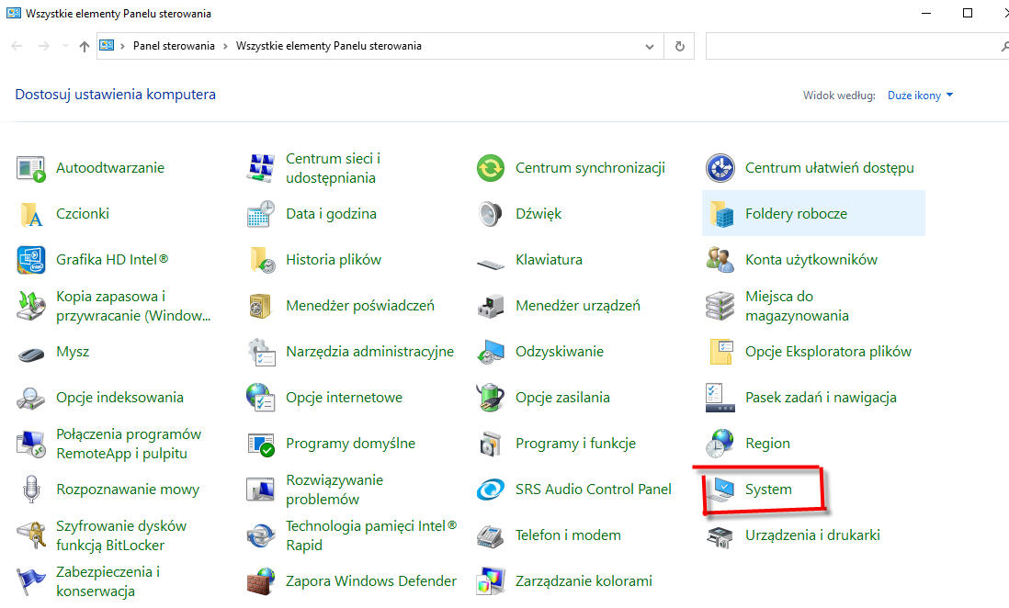1009x608 pixels.
Task: Open the Dźwięk speaker icon
Action: tap(491, 214)
